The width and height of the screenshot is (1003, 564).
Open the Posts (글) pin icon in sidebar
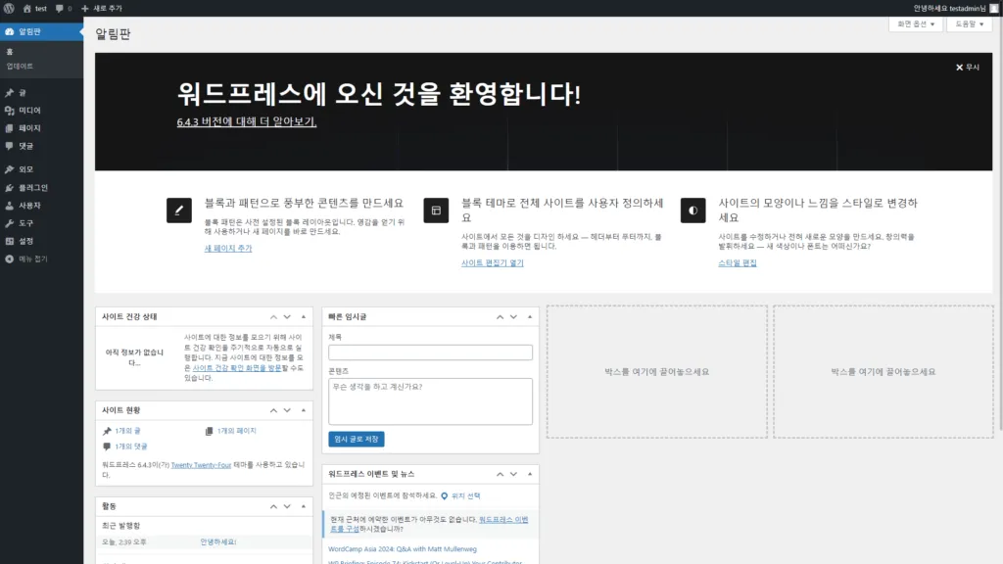pos(10,93)
